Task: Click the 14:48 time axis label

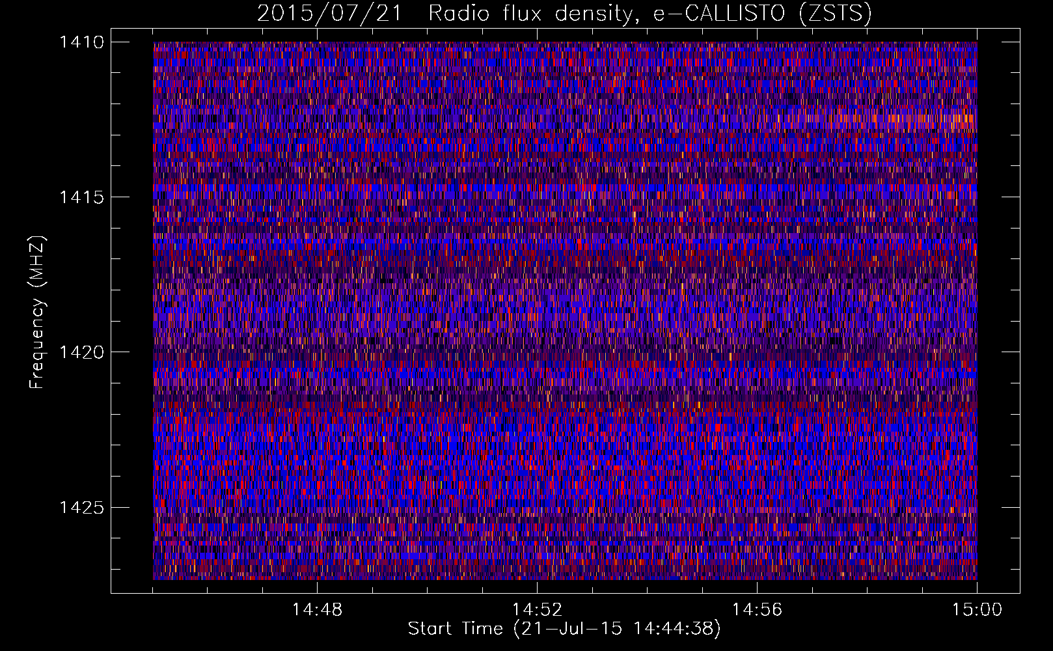Action: pyautogui.click(x=317, y=610)
